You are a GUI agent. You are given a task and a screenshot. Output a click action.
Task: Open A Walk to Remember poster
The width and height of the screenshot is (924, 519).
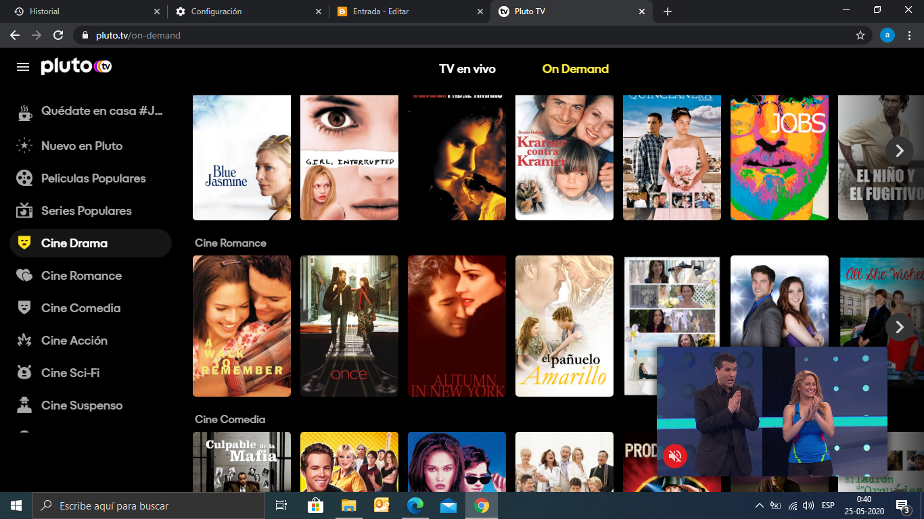pos(241,326)
